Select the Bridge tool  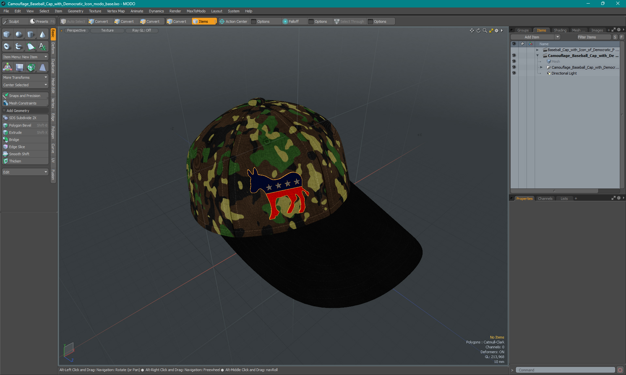tap(25, 140)
